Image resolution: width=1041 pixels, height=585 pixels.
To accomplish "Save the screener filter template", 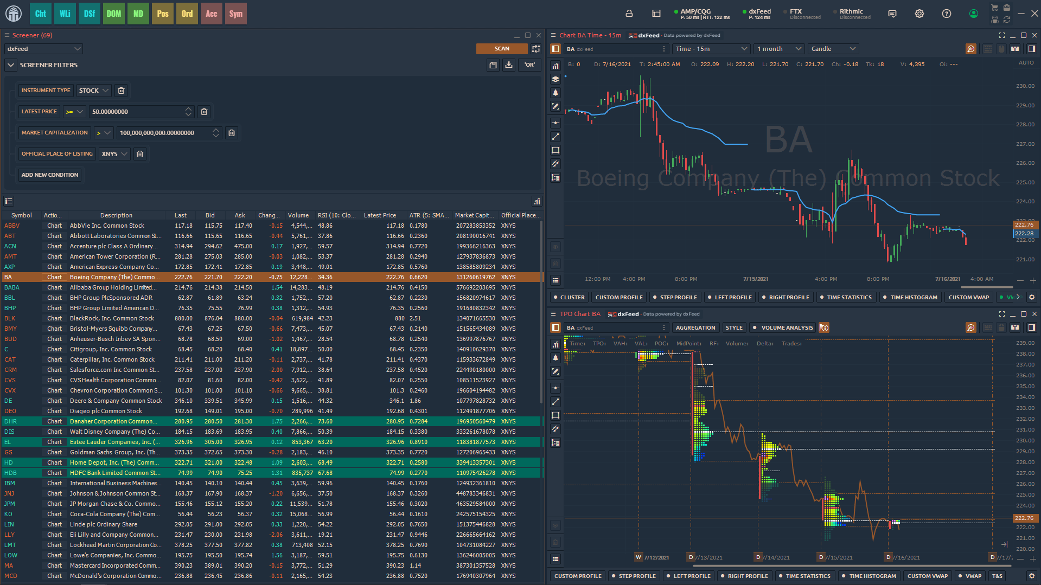I will click(x=493, y=65).
